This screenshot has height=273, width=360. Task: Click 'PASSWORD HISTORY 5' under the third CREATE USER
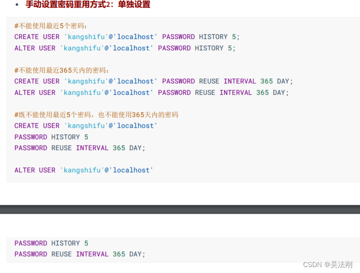[x=51, y=137]
